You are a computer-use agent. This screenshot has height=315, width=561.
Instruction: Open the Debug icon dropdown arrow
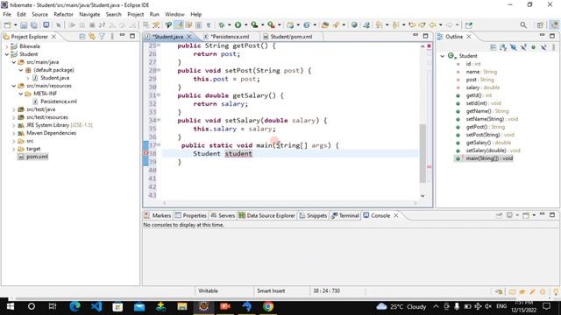coord(229,25)
